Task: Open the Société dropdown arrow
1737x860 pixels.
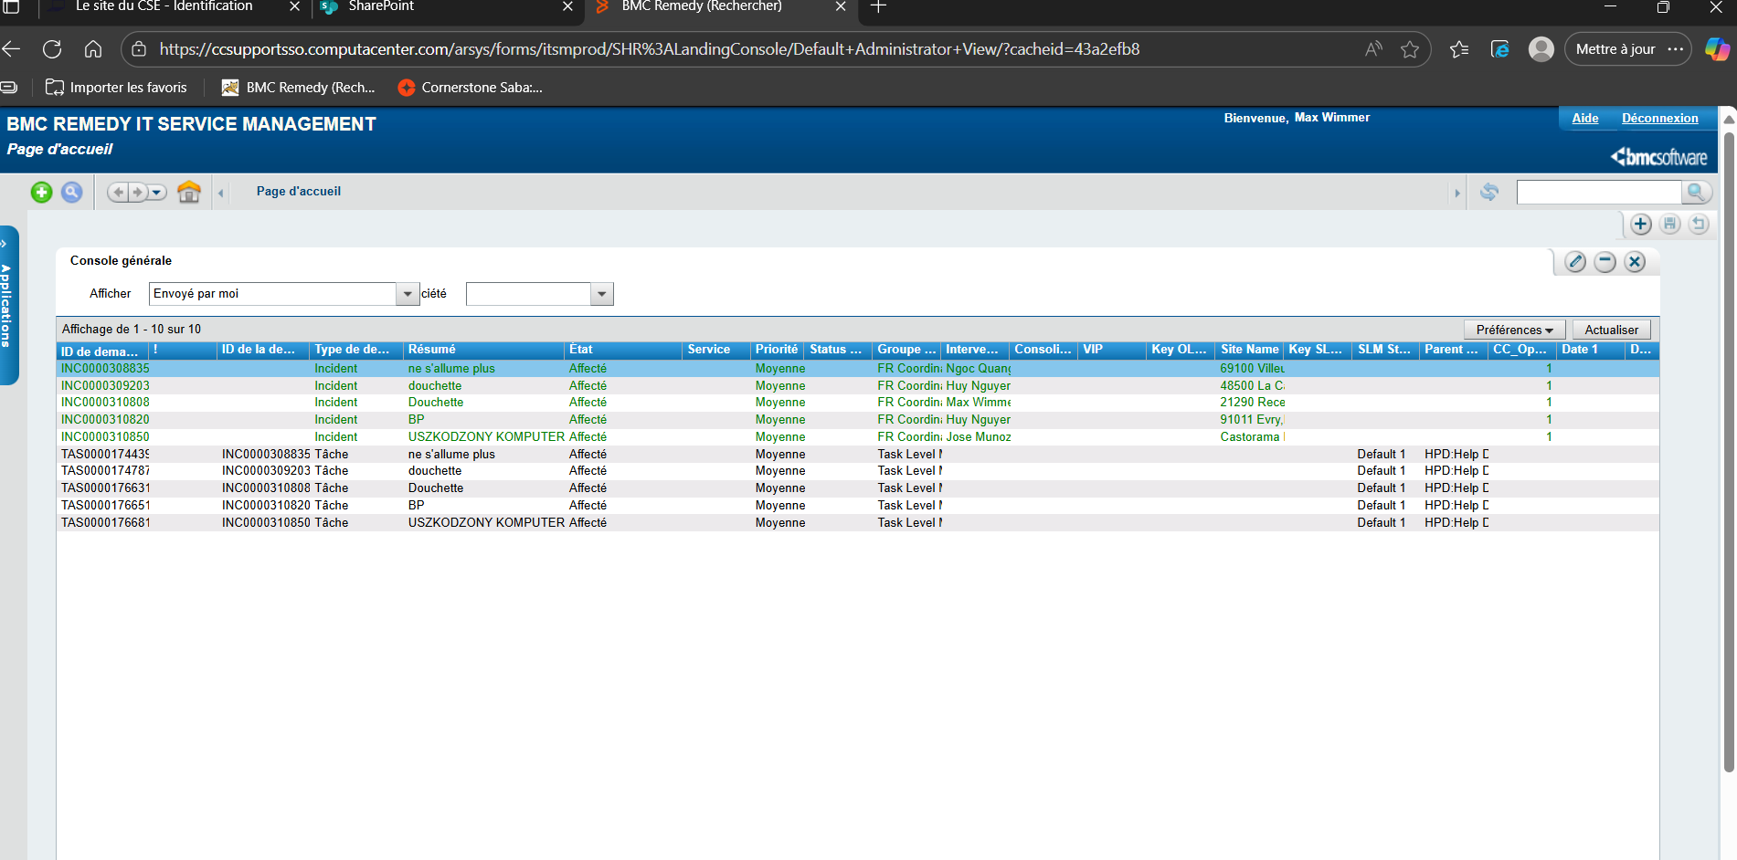Action: click(x=601, y=294)
